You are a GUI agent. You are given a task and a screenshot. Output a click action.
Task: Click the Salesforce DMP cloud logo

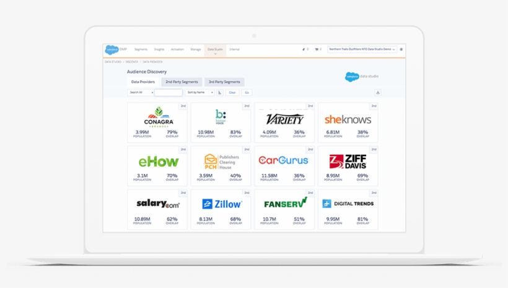click(112, 50)
